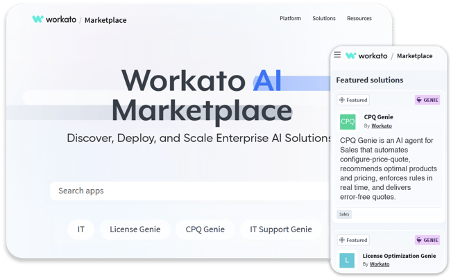Open the Resources menu

pyautogui.click(x=359, y=19)
